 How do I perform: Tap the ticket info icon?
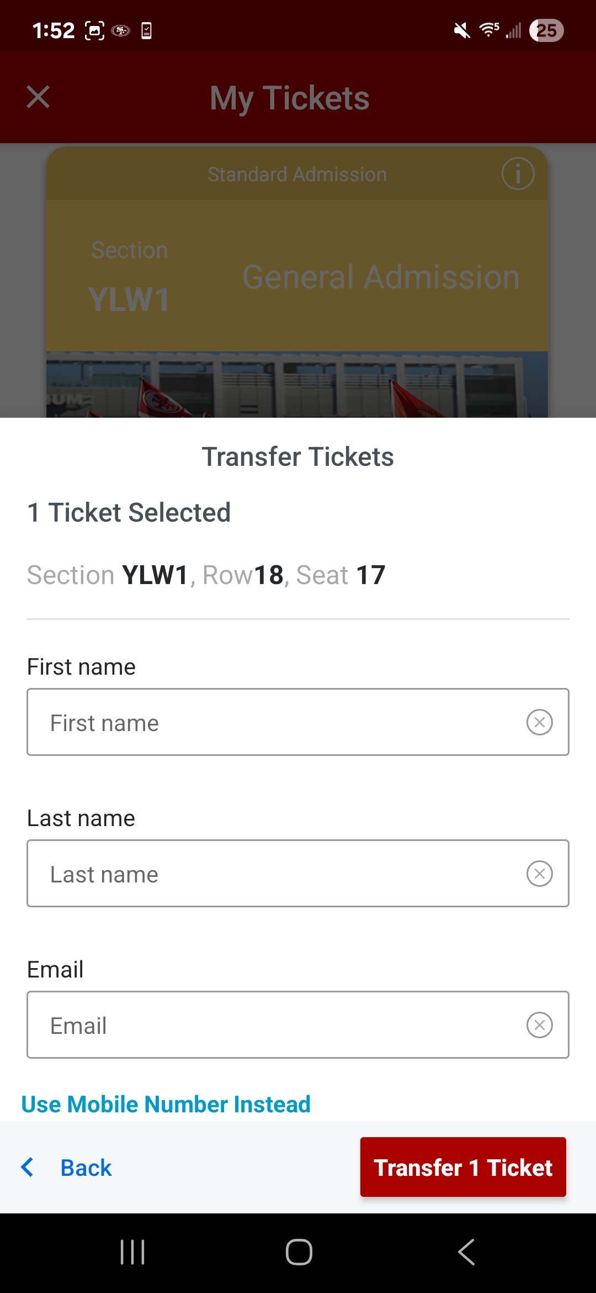518,174
